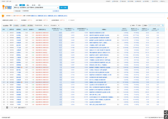Click the share icon at bottom right

click(x=166, y=112)
